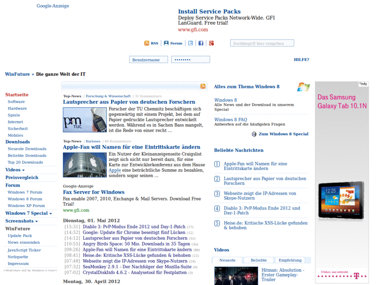
Task: Click number 1 badge in Beliebte Nachrichten
Action: pyautogui.click(x=217, y=164)
